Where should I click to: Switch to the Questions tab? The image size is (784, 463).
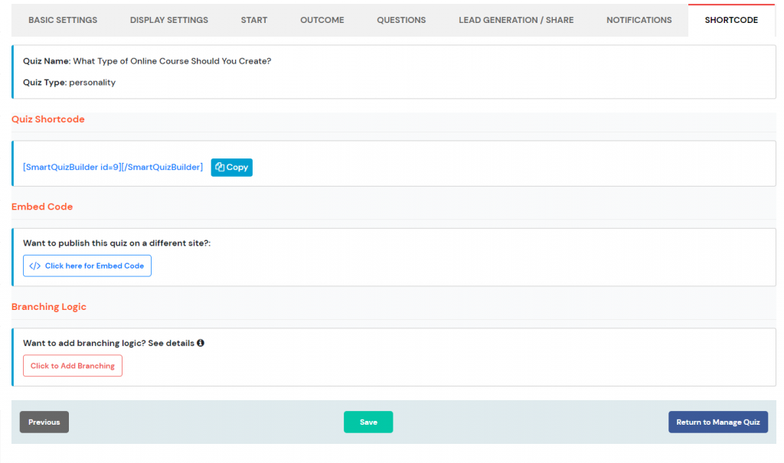tap(401, 20)
